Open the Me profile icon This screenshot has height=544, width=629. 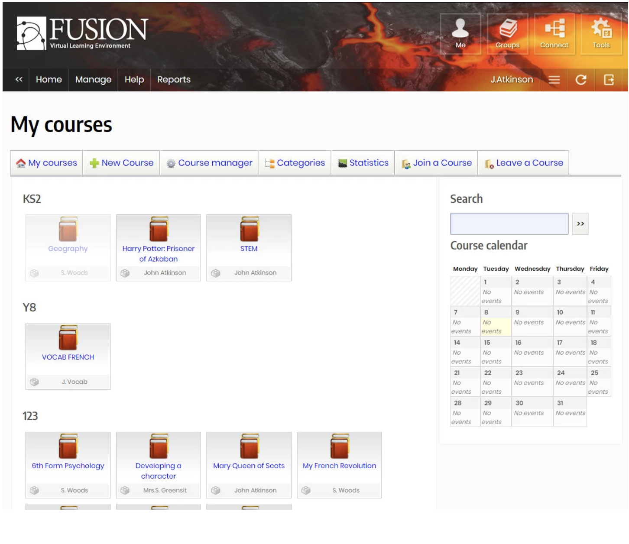click(460, 33)
